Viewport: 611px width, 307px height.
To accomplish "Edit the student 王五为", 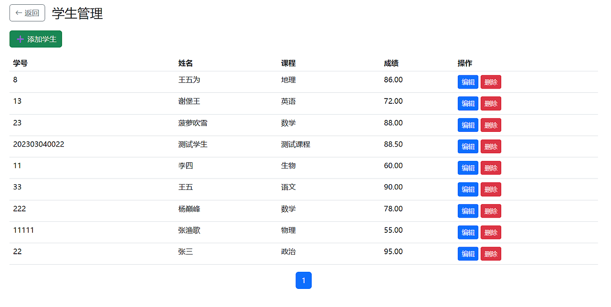I will tap(467, 81).
